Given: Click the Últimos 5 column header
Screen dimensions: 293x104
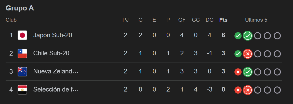Looking at the screenshot, I should 256,20.
